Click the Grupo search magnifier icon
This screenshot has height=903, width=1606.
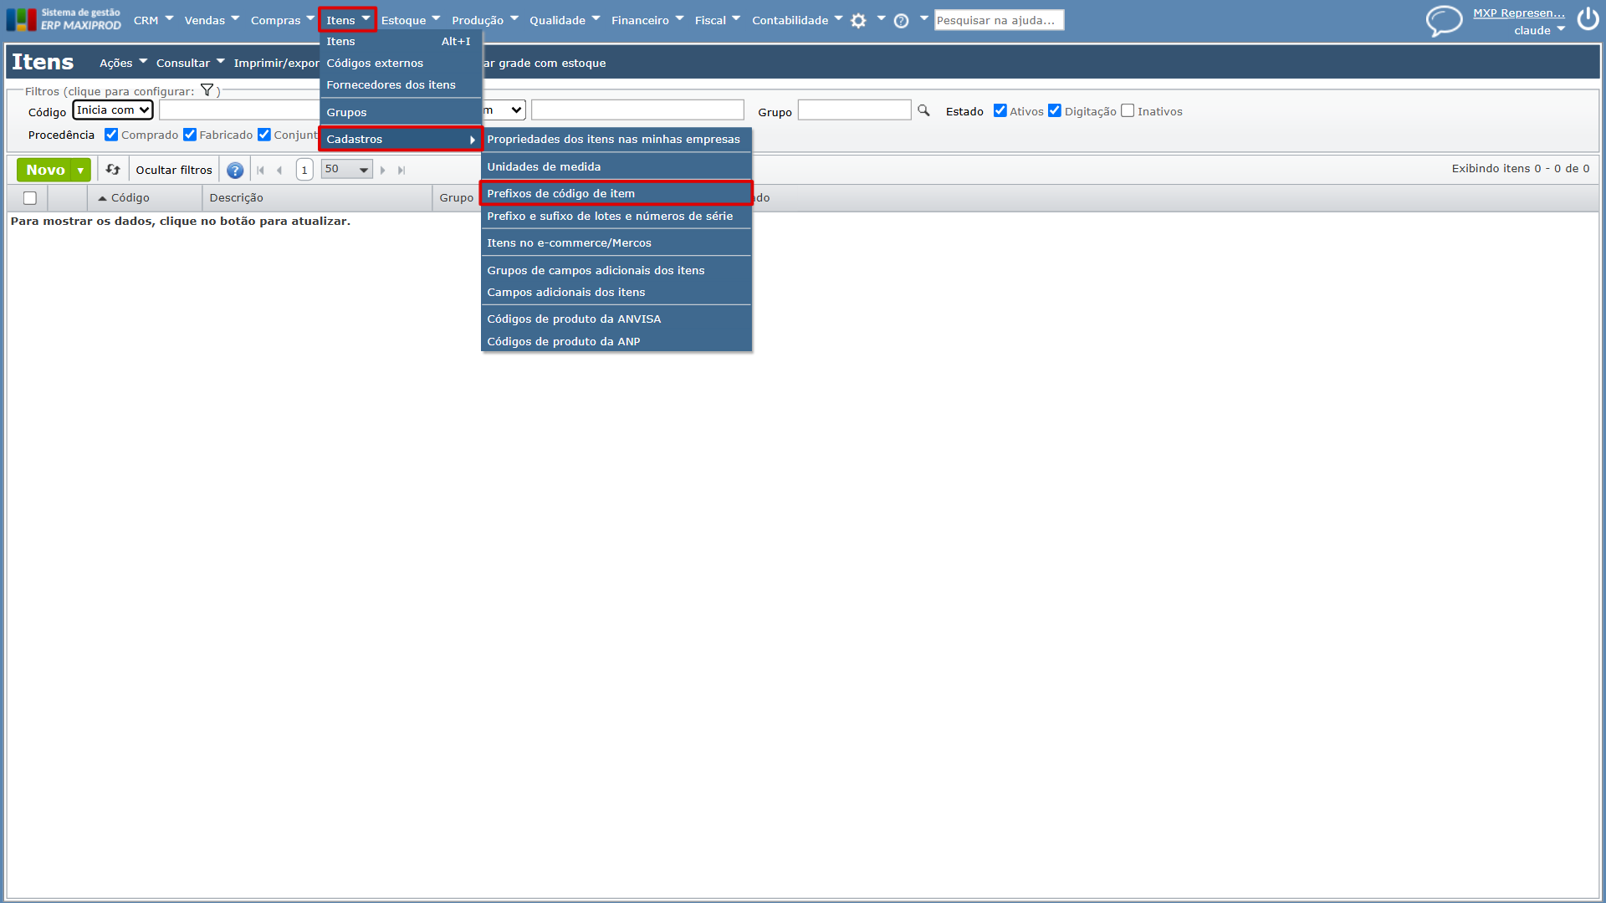tap(923, 110)
